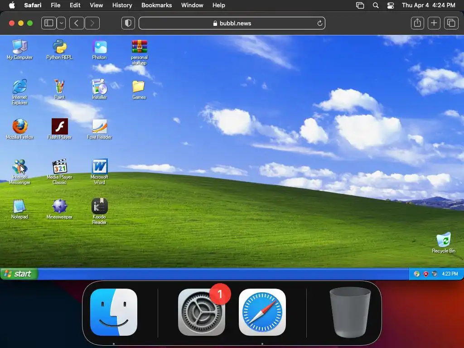Open the Safari privacy shield report
The image size is (464, 348).
tap(128, 23)
